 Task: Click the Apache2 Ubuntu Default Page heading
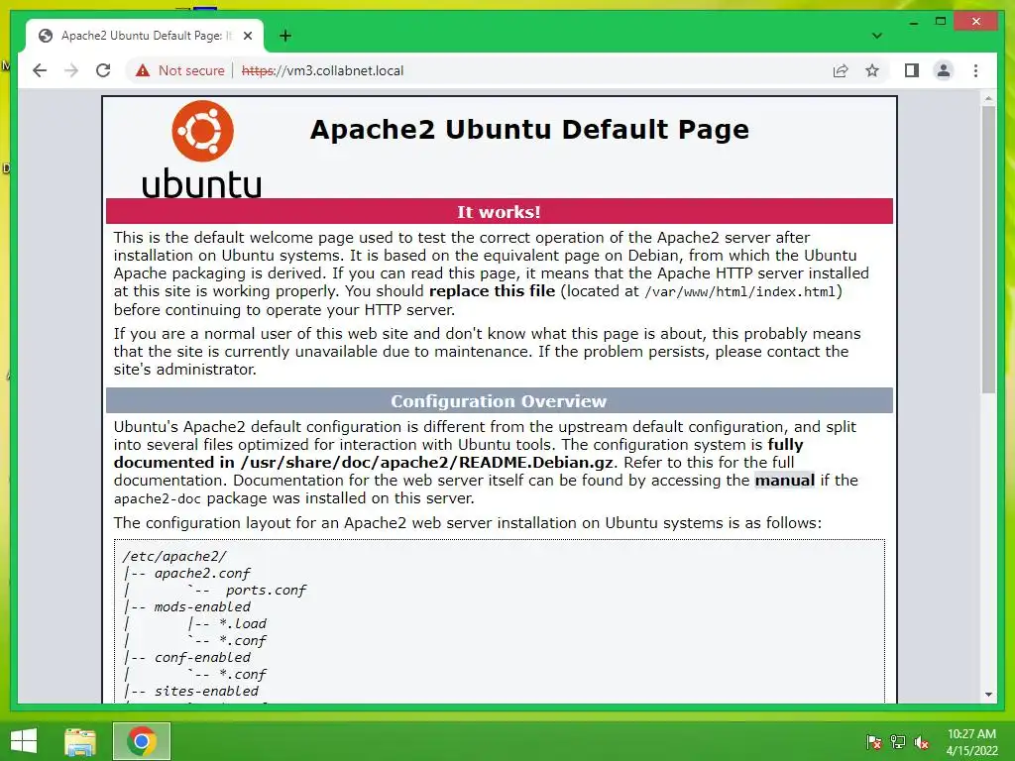[529, 130]
